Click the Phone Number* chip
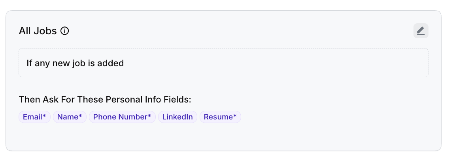Screen dimensions: 453x164 click(122, 117)
